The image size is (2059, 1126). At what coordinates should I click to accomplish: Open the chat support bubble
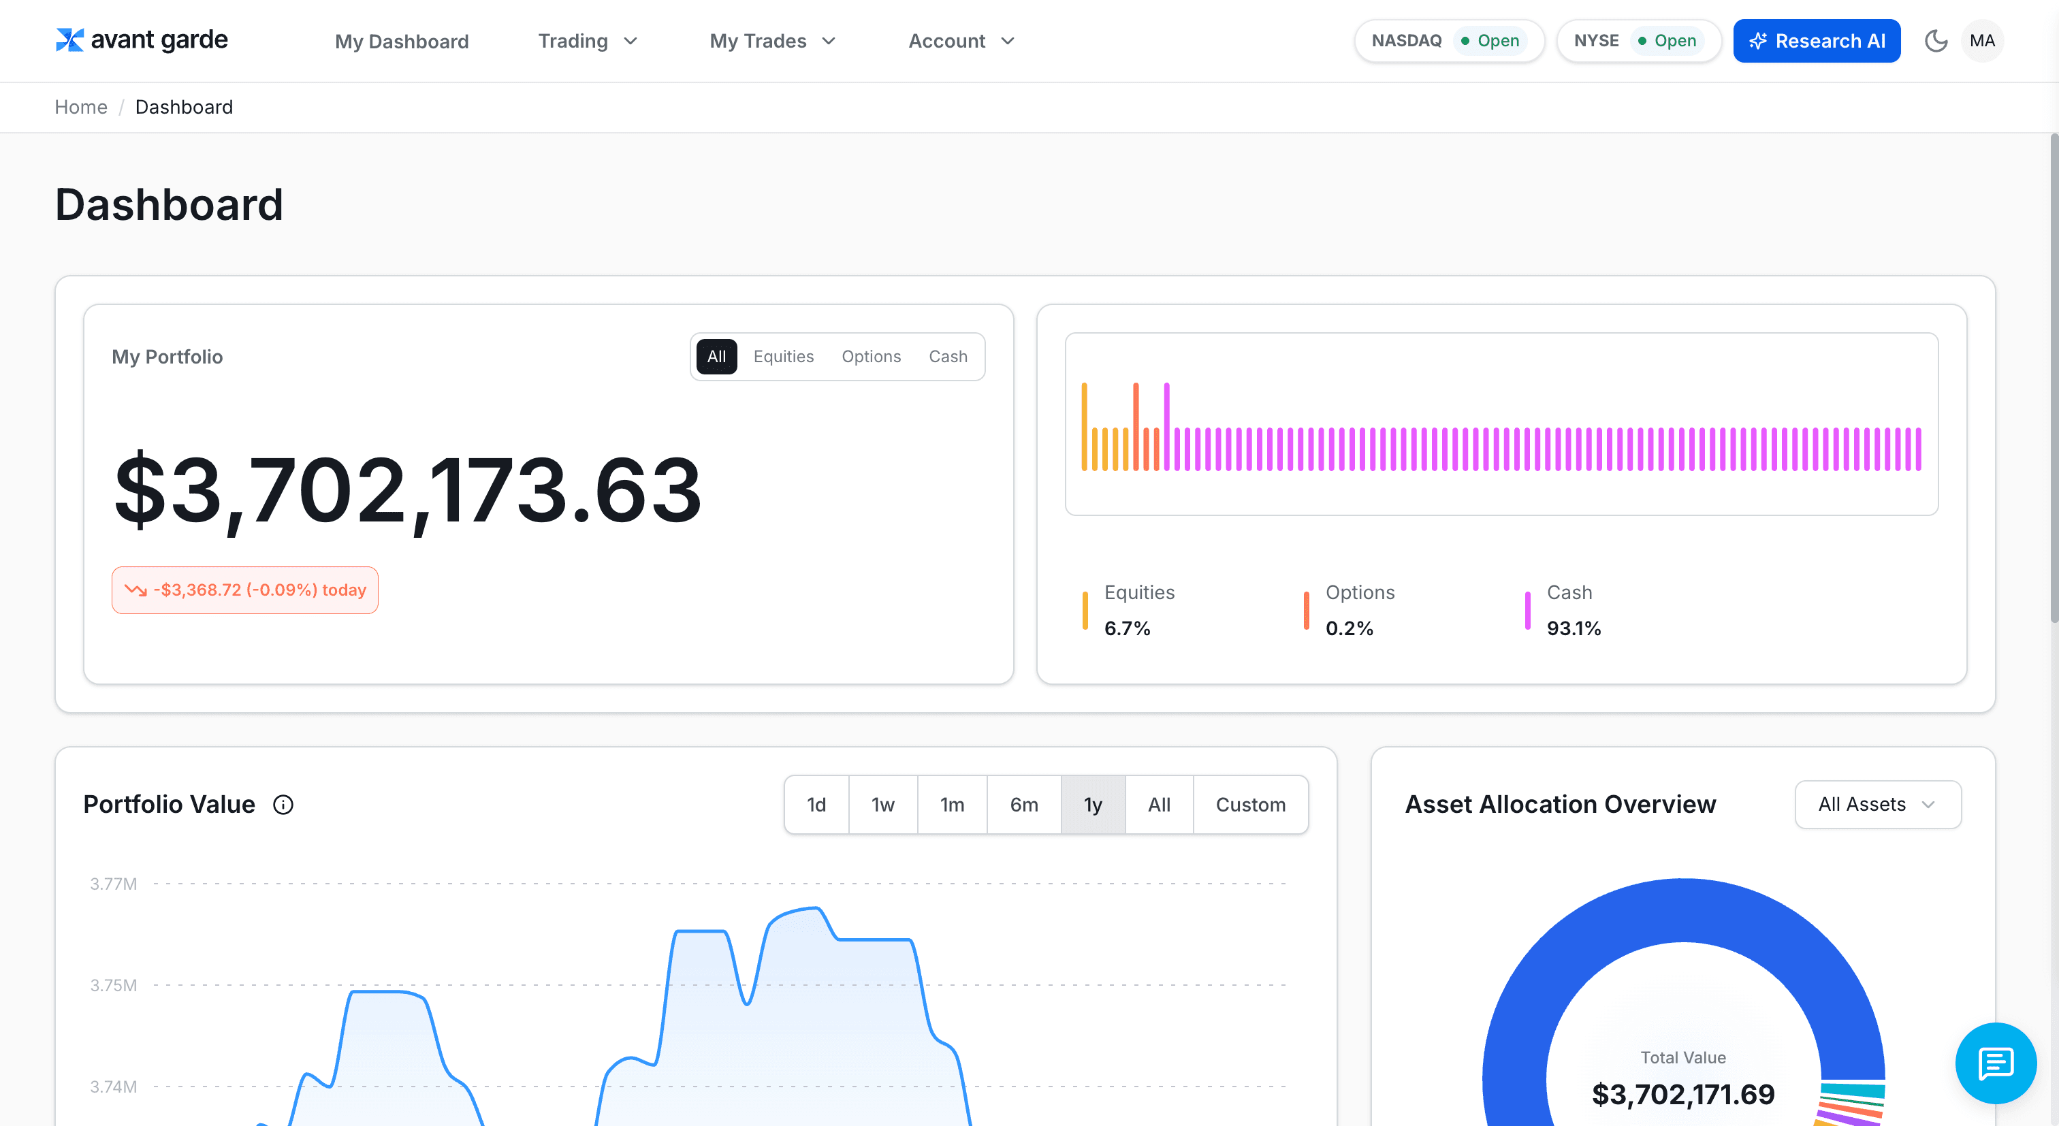pos(1995,1063)
